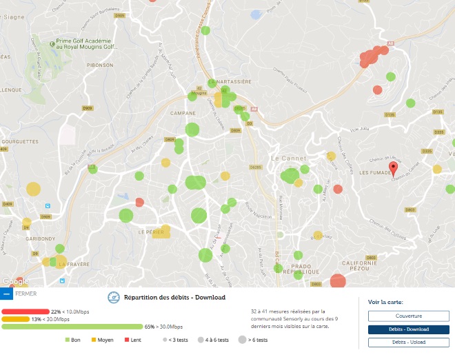455x357 pixels.
Task: Collapse the panel with the blue minus button
Action: [x=6, y=294]
